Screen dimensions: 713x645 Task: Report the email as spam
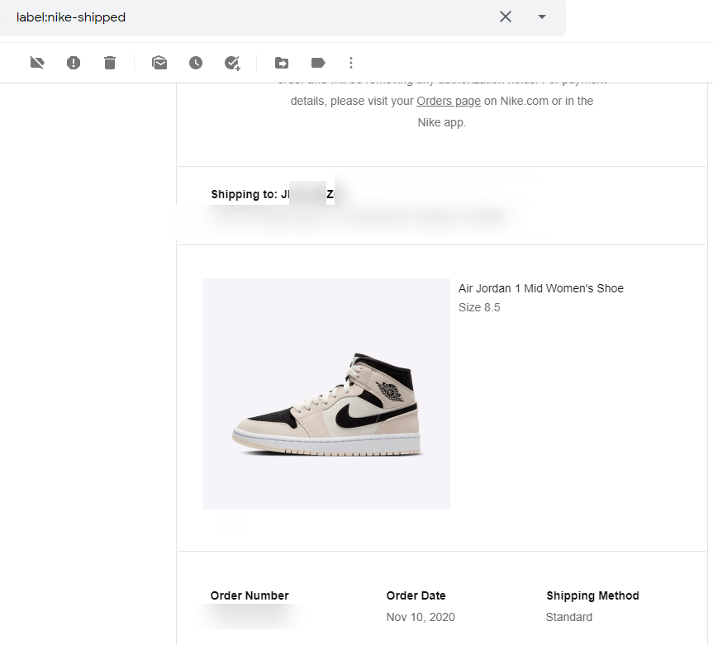73,62
